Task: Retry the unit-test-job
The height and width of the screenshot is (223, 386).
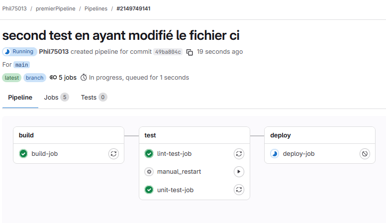Action: tap(239, 190)
